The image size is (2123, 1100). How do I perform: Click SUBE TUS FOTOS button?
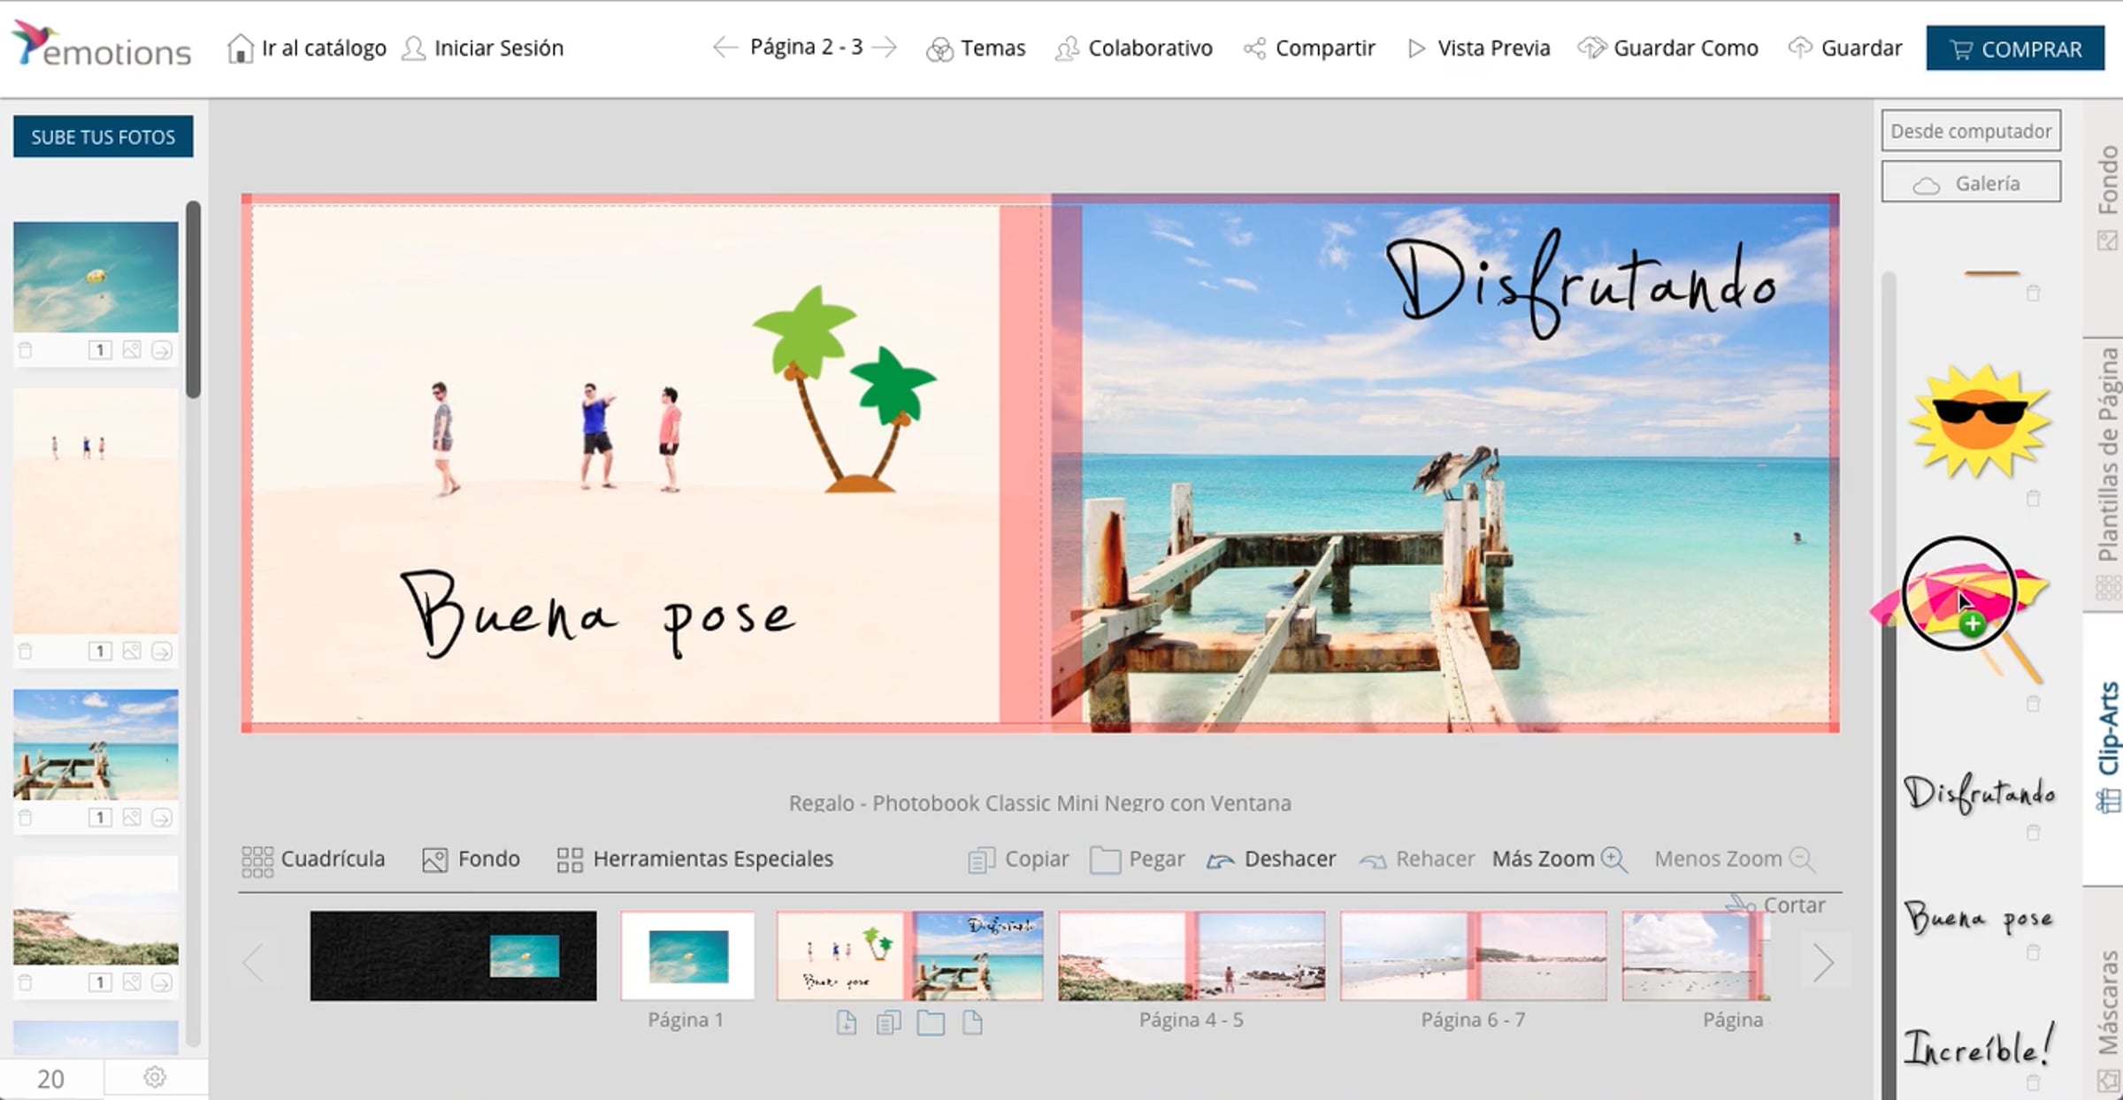coord(103,137)
